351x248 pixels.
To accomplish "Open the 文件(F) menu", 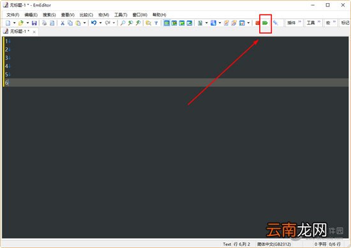I will [x=13, y=15].
